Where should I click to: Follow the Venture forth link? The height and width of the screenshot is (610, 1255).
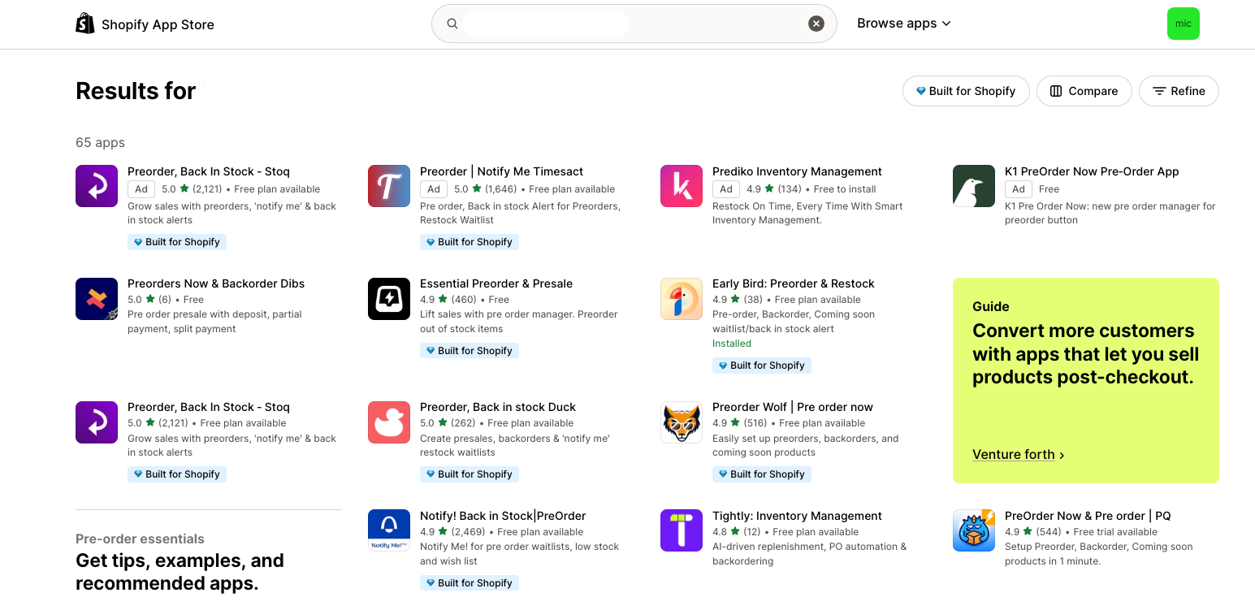(1019, 455)
